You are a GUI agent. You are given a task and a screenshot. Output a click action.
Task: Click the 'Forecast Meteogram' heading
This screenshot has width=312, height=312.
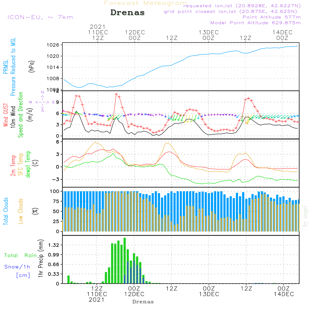145,3
